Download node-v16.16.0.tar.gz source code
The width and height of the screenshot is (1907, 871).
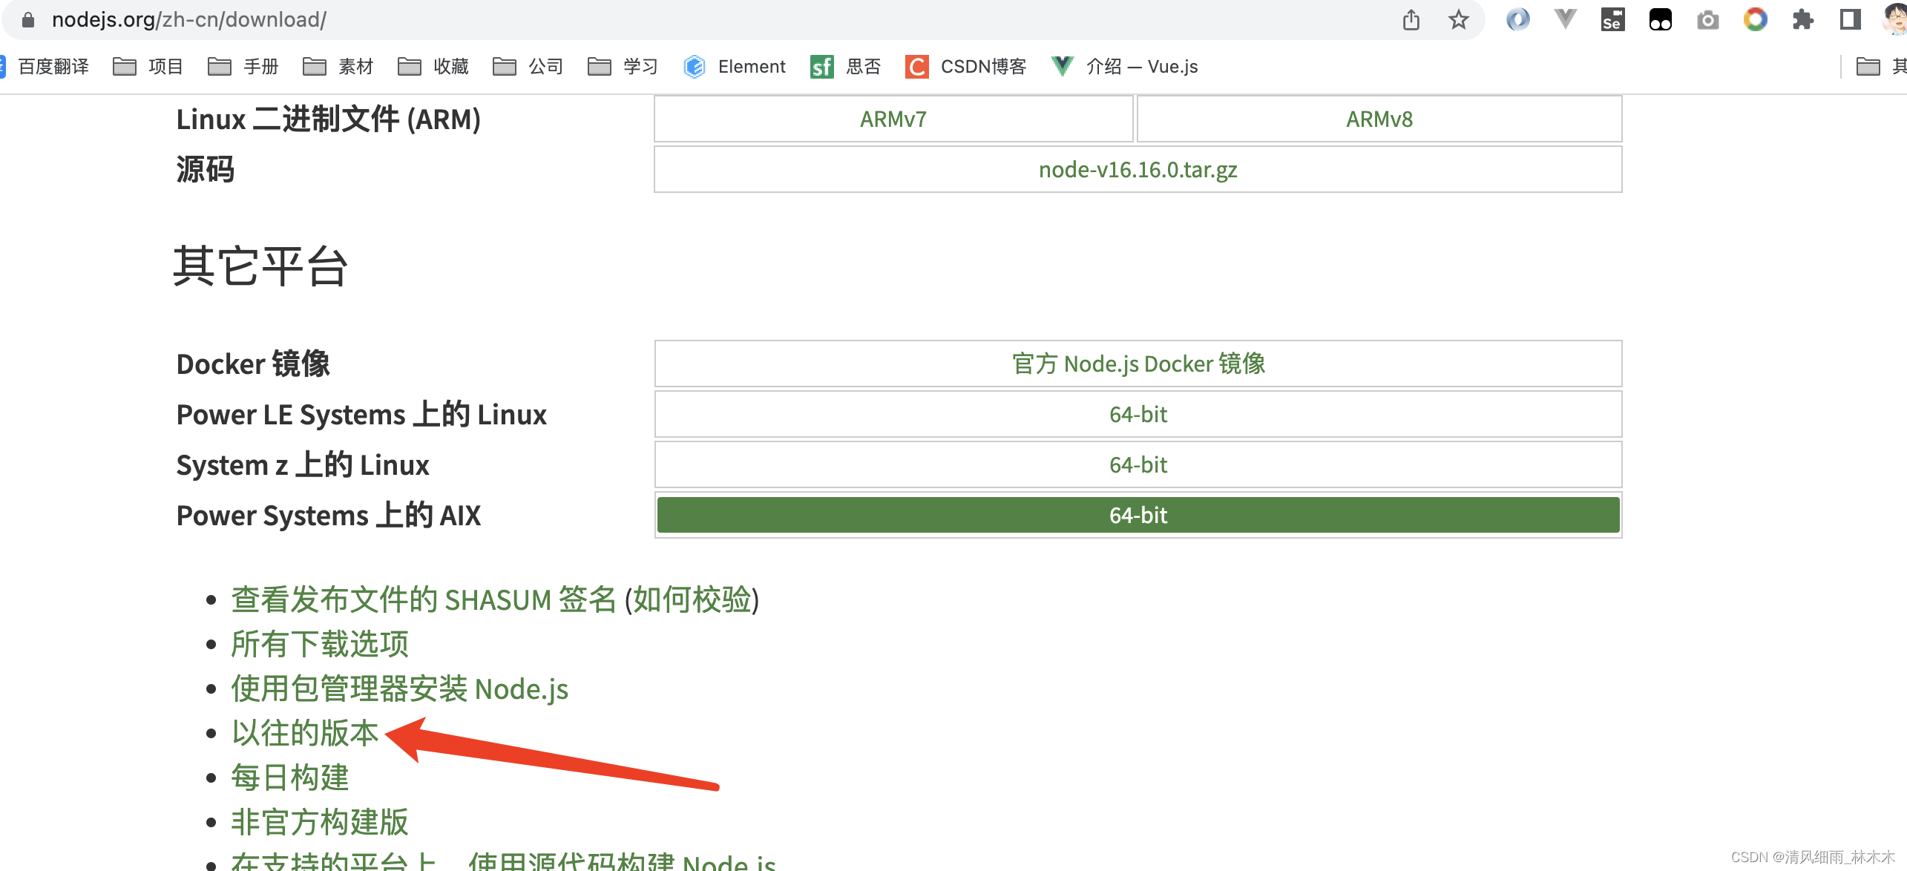point(1138,169)
